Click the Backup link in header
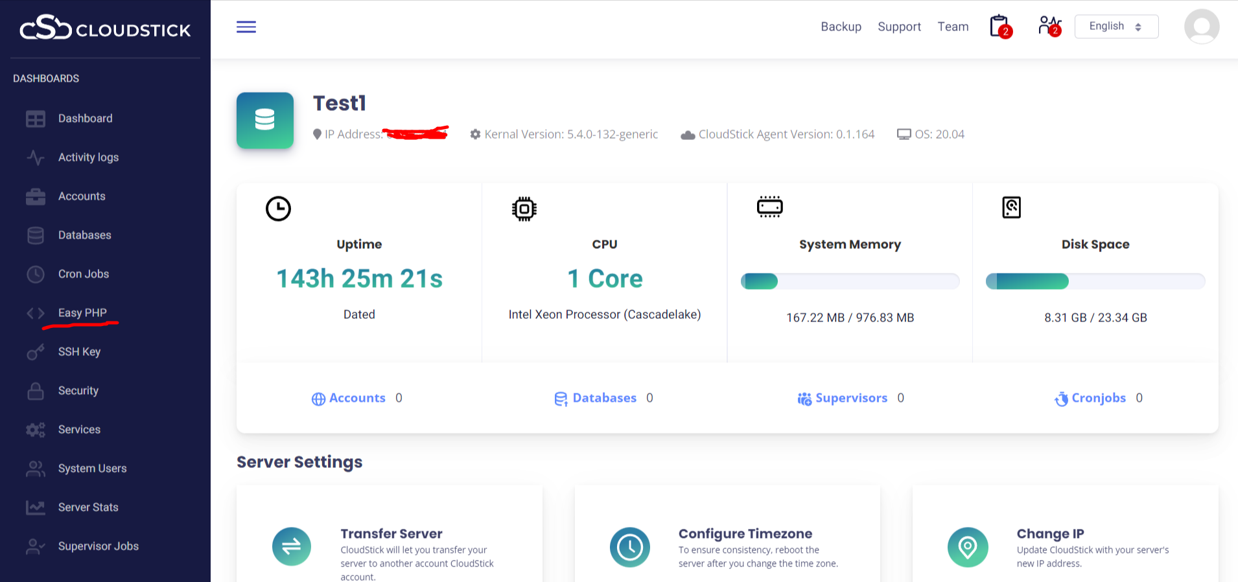The image size is (1238, 582). (841, 27)
